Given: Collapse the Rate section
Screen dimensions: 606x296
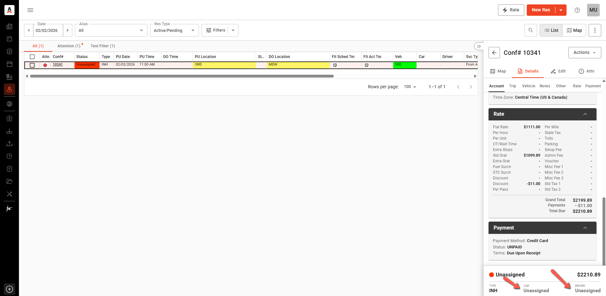Looking at the screenshot, I should point(585,114).
